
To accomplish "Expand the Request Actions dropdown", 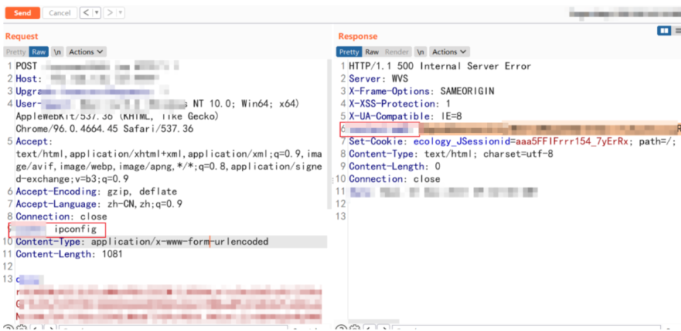I will pyautogui.click(x=86, y=52).
